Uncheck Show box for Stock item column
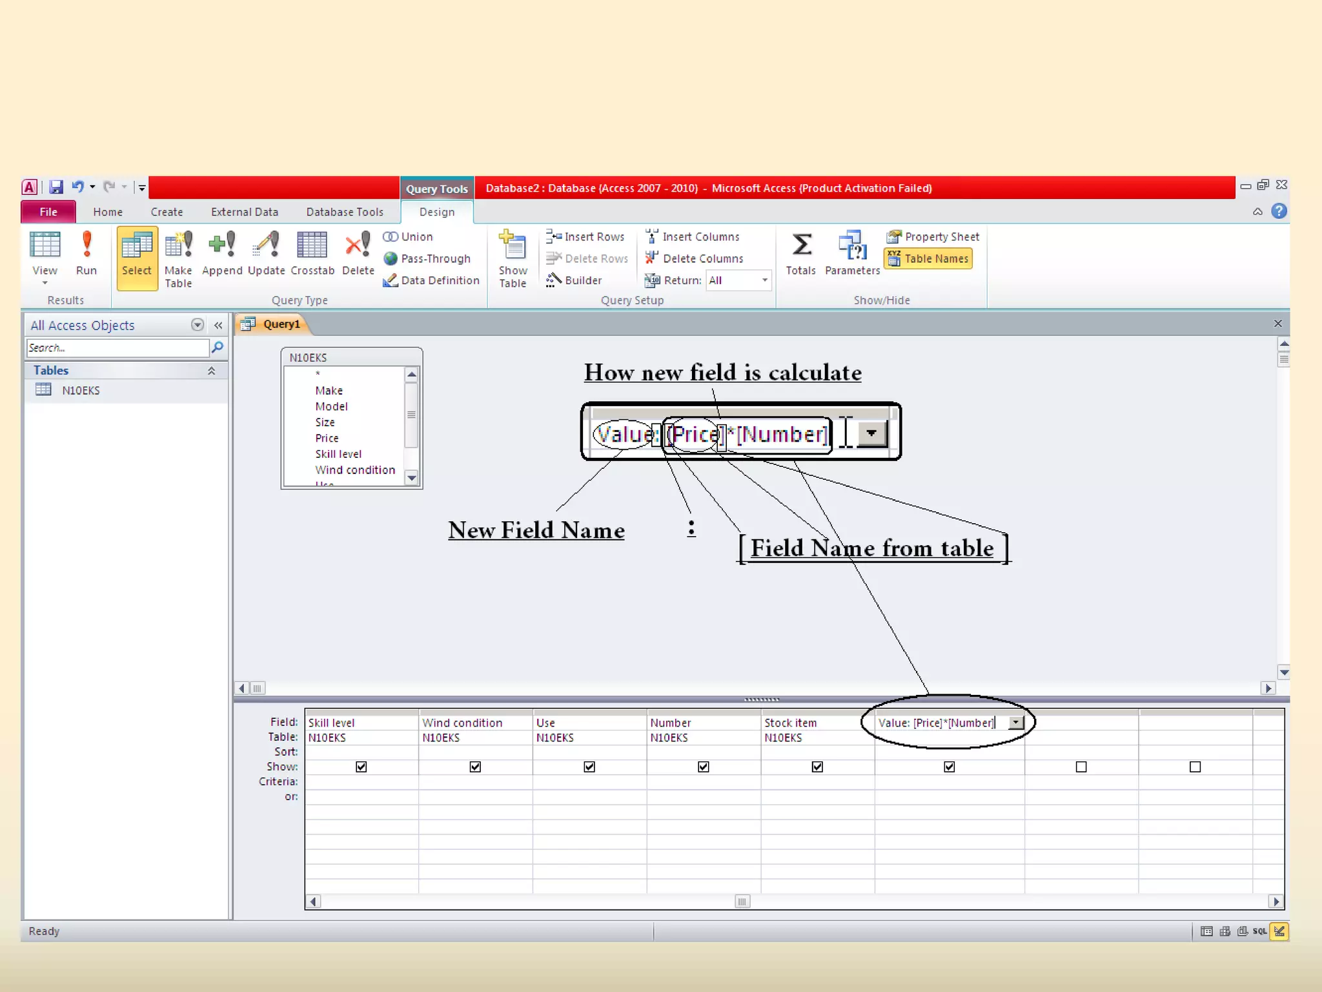 [x=817, y=767]
